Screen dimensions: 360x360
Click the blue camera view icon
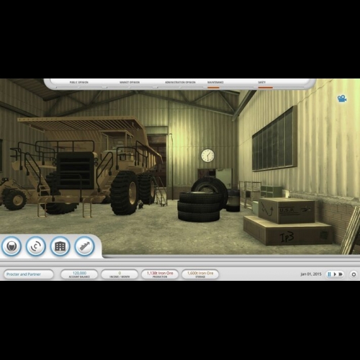[x=342, y=99]
